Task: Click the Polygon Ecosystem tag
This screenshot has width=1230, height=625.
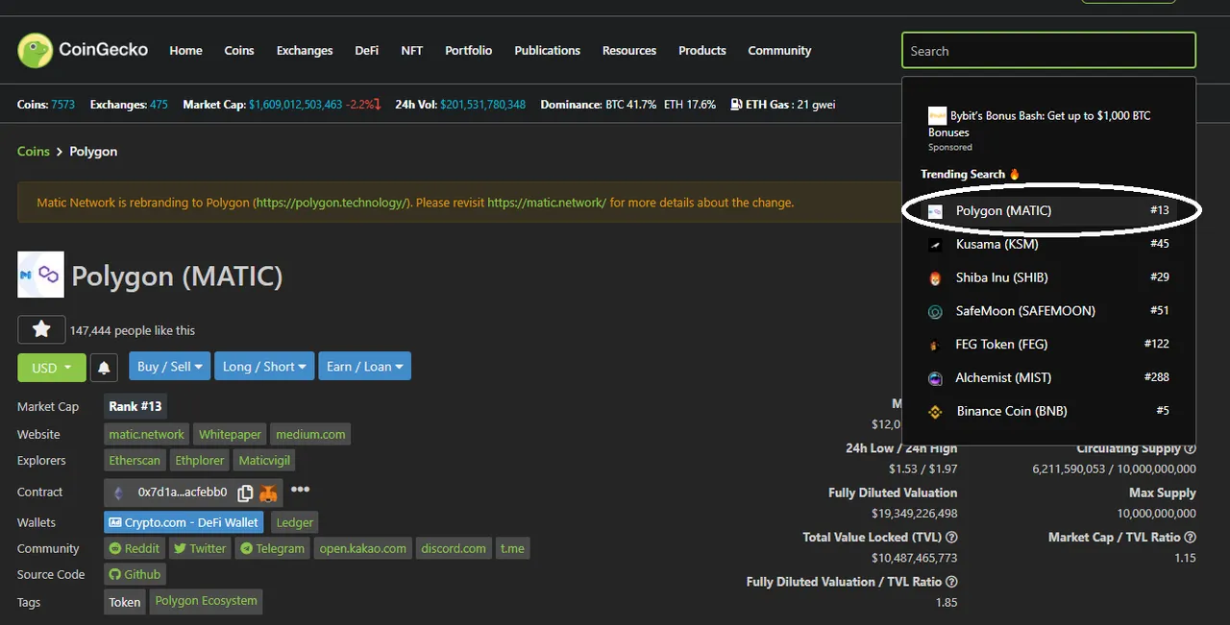Action: tap(206, 601)
